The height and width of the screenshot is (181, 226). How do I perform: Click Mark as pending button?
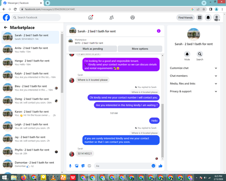[x=93, y=49]
